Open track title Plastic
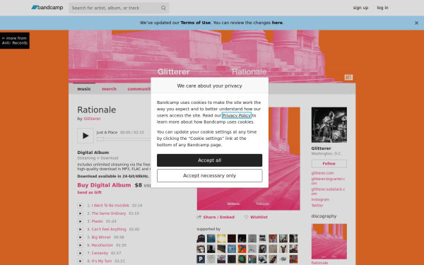Screen dimensions: 424x265 (98, 221)
